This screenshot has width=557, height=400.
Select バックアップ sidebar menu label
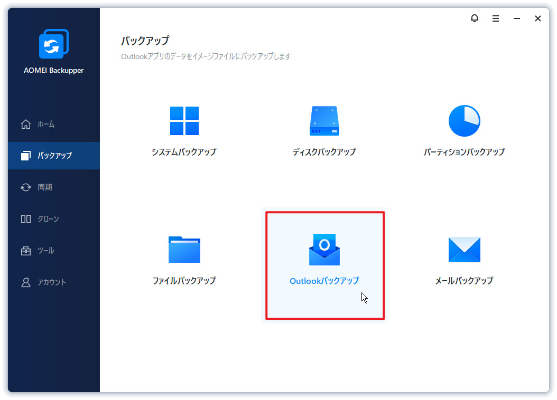tap(55, 155)
